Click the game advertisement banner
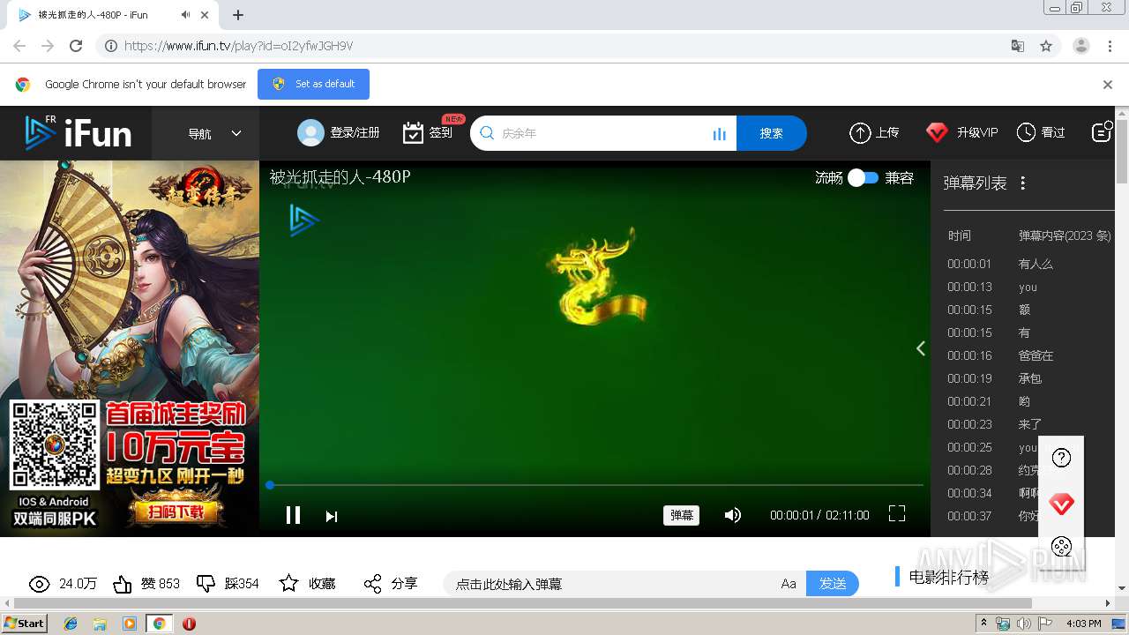This screenshot has height=635, width=1129. pyautogui.click(x=130, y=348)
